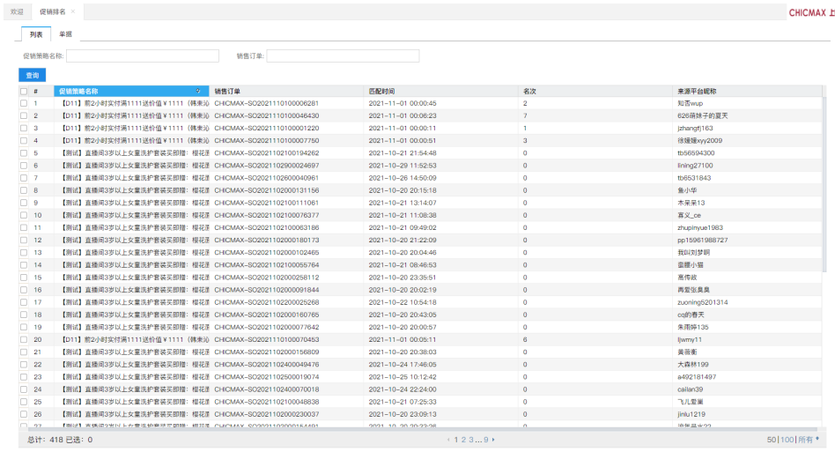
Task: Click rank value 7 in row 2
Action: coord(525,115)
